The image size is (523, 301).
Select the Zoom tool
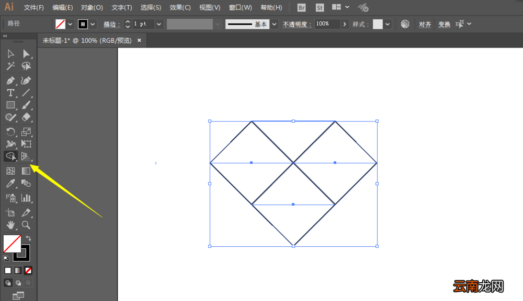click(26, 225)
